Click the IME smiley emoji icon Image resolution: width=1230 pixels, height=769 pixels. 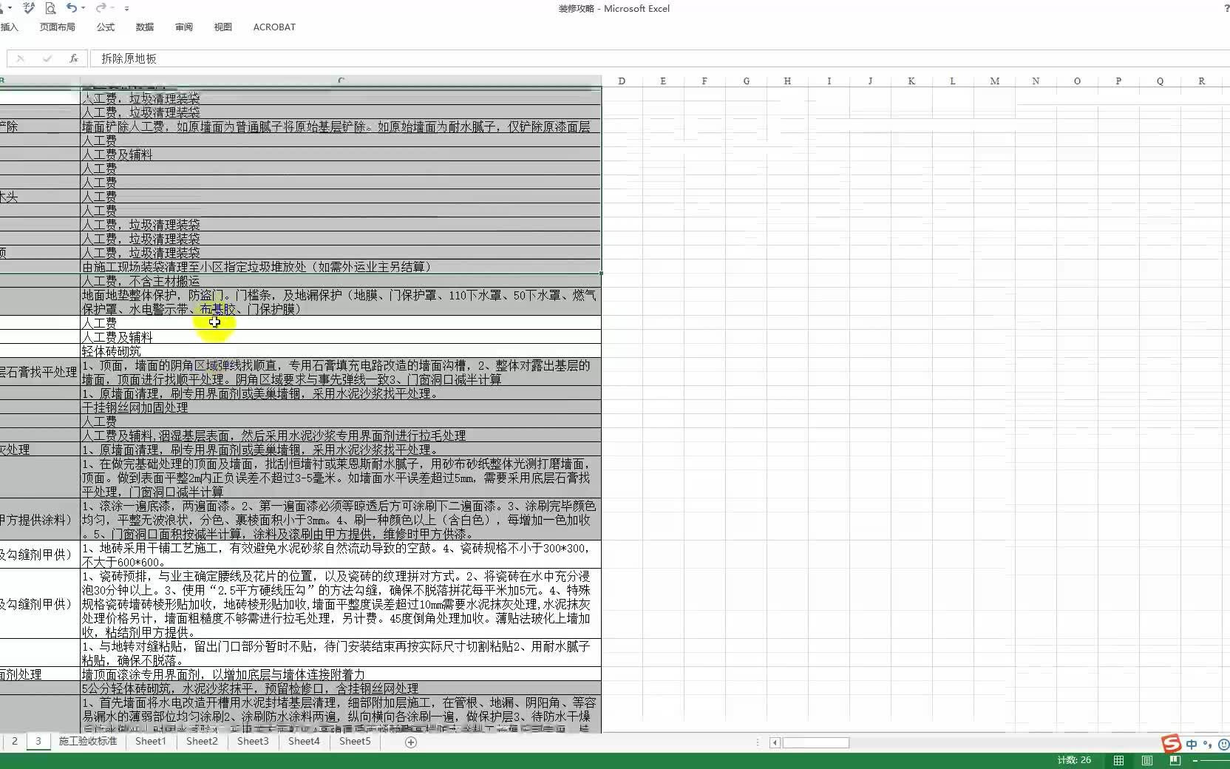pos(1223,744)
